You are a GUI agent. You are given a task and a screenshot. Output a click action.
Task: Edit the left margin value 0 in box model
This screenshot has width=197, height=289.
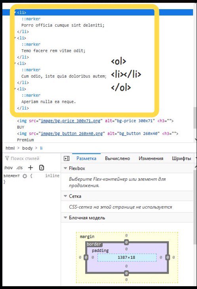click(x=80, y=257)
